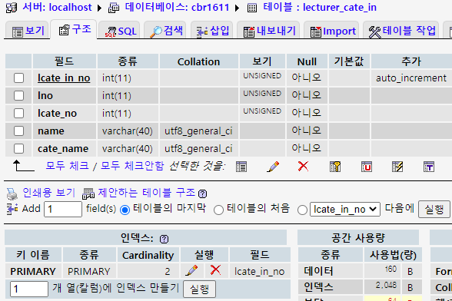
Task: Click the 서버: localhost breadcrumb link
Action: (57, 7)
